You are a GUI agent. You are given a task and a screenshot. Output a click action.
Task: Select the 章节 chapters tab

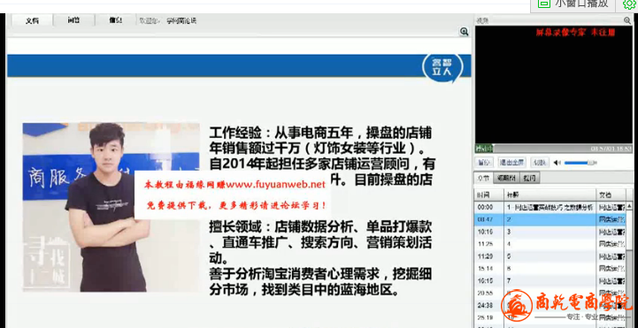point(483,178)
